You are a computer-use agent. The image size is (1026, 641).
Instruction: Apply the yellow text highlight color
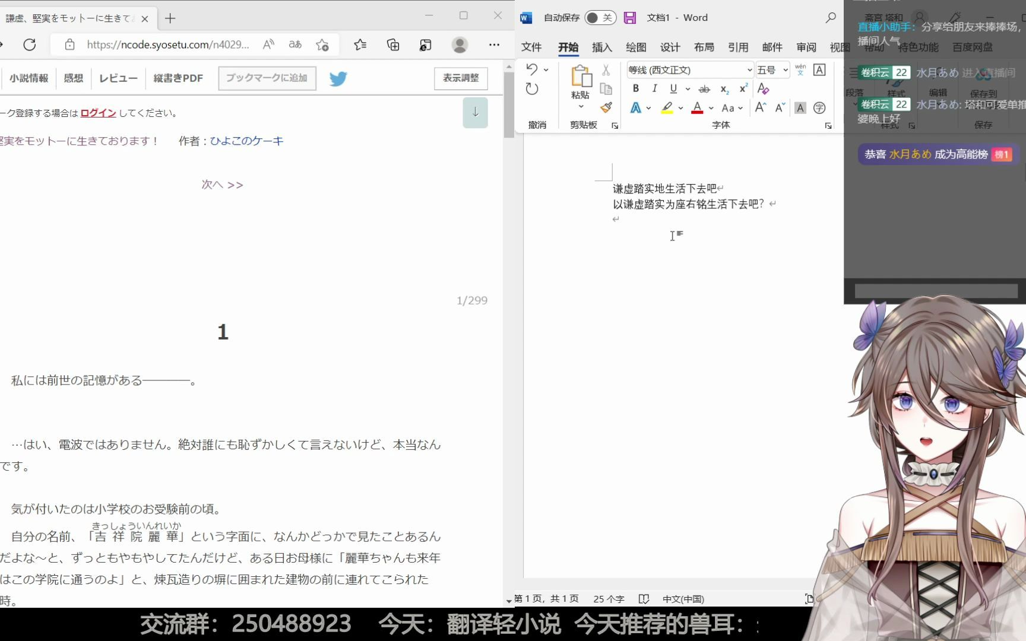coord(667,108)
